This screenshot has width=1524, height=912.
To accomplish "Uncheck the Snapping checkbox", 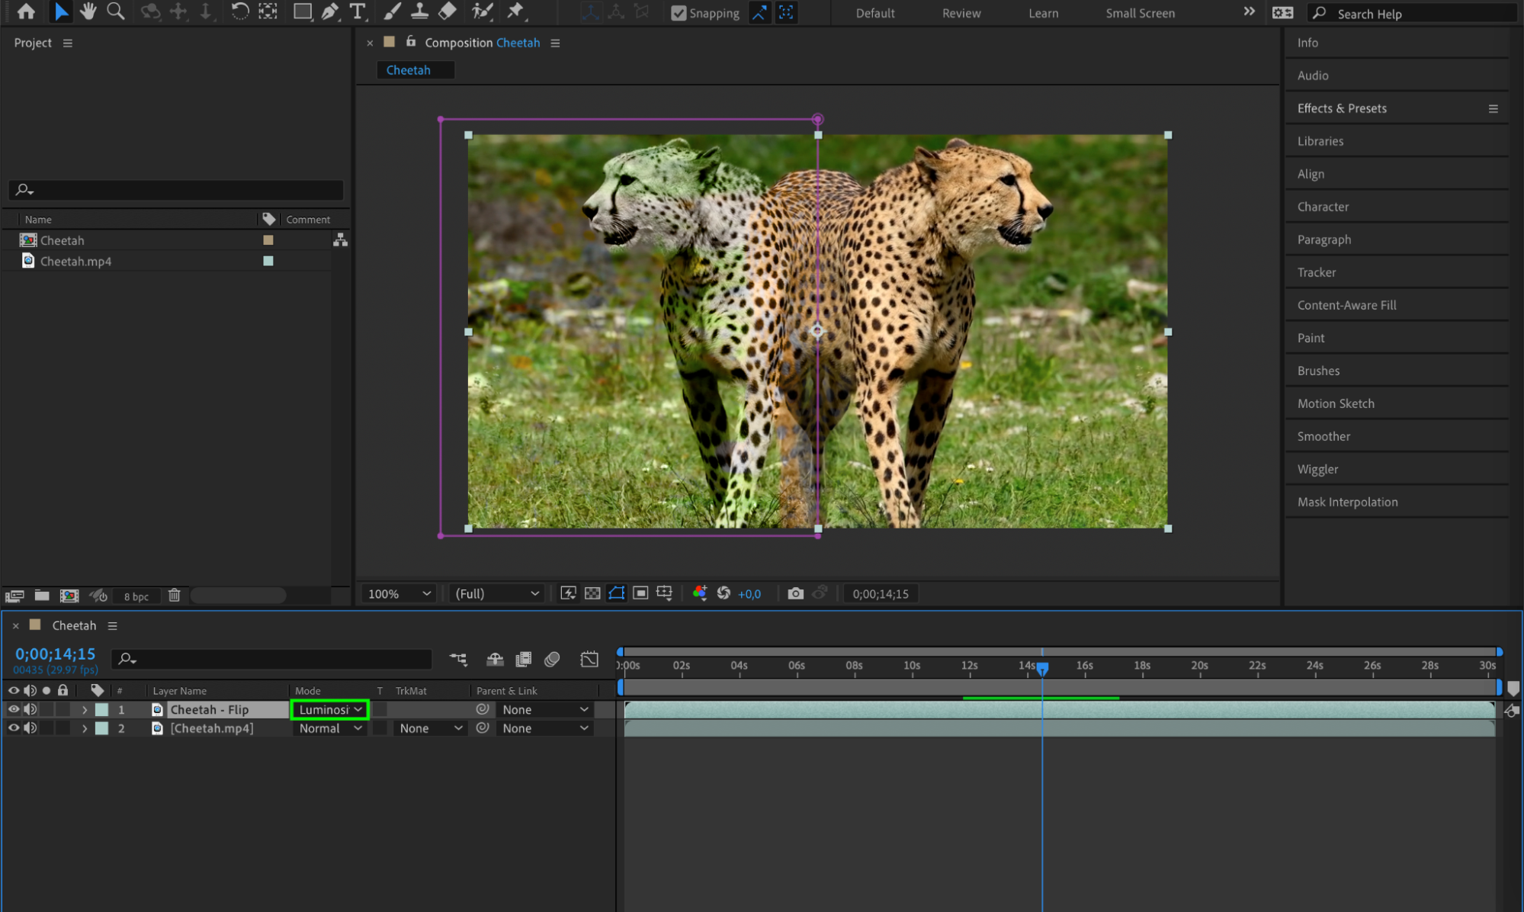I will click(678, 13).
